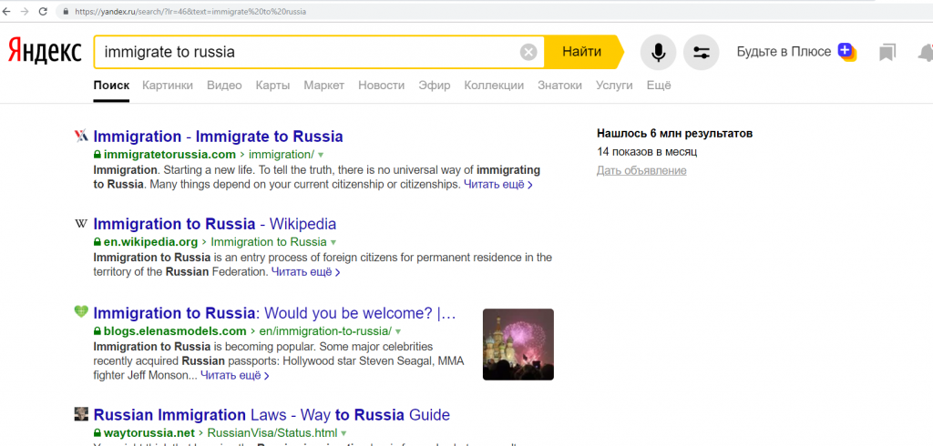Expand the dropdown arrow after Wikipedia breadcrumb

coord(333,243)
